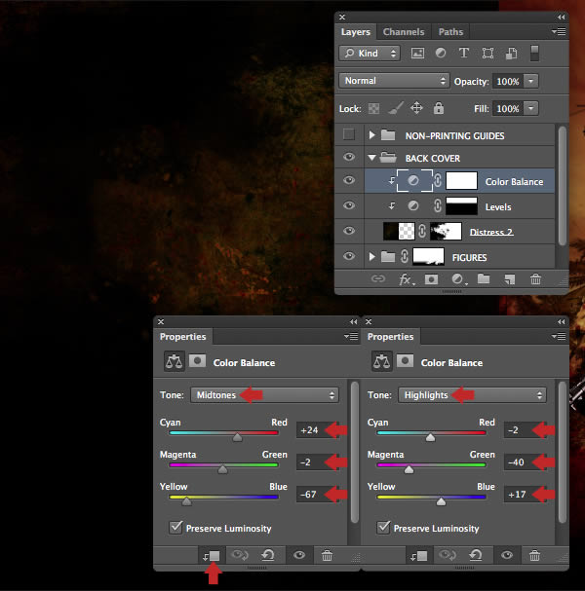Filter layers by shape layer icon
The height and width of the screenshot is (591, 585).
point(487,54)
